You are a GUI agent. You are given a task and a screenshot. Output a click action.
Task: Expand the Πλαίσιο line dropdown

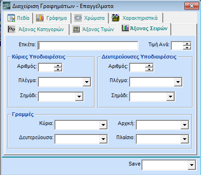[184, 139]
